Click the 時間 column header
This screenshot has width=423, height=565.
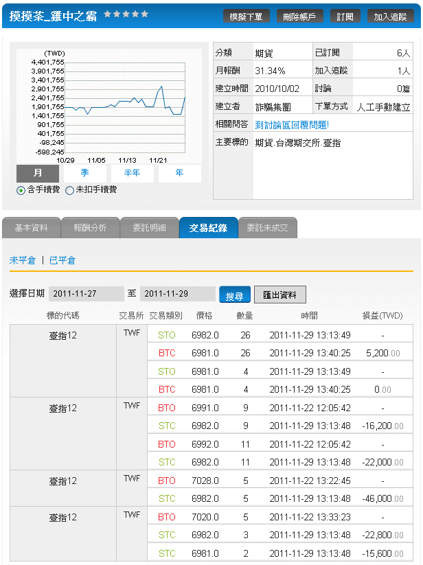pyautogui.click(x=310, y=316)
